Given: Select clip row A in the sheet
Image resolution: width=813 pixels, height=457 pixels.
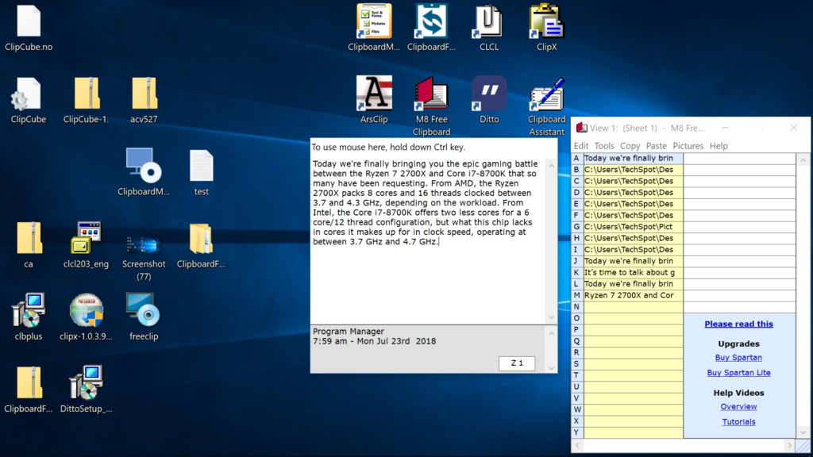Looking at the screenshot, I should pyautogui.click(x=627, y=158).
